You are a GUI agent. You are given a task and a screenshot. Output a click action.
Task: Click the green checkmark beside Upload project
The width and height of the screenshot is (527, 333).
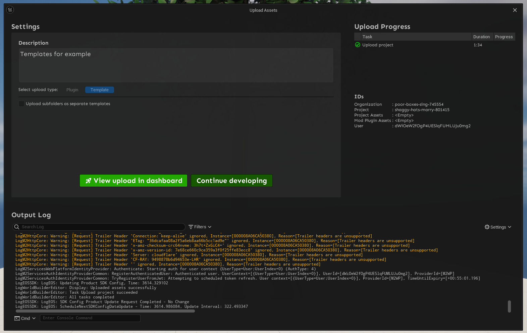pyautogui.click(x=358, y=45)
